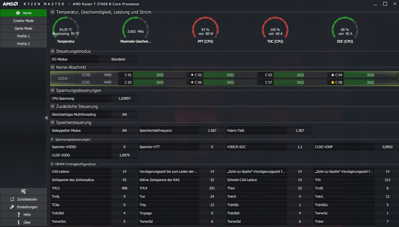The image size is (399, 227).
Task: Click the CAS-Latenz value 14
Action: pos(124,171)
